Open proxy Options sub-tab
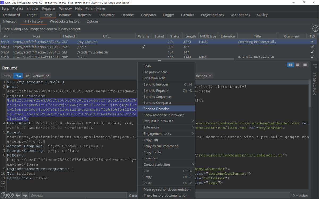Image resolution: width=319 pixels, height=199 pixels. click(x=93, y=21)
